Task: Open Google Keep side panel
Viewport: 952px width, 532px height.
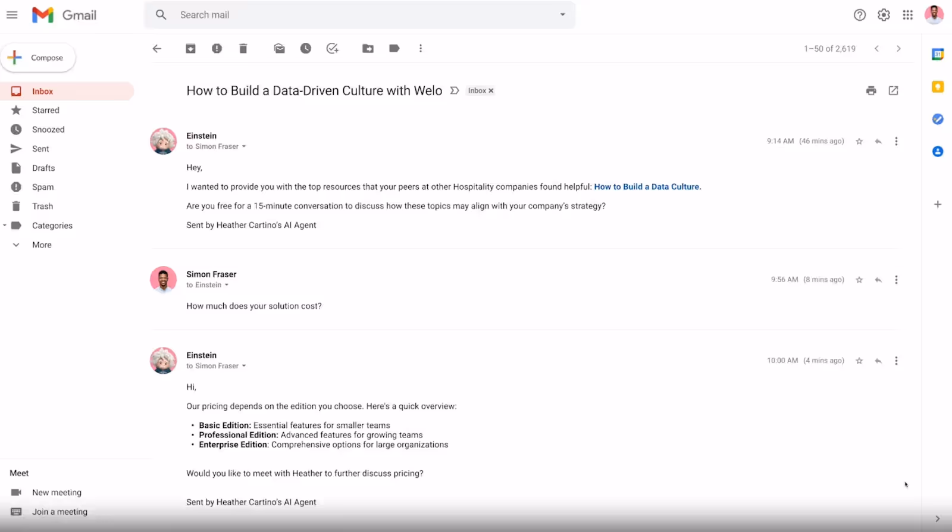Action: click(938, 87)
